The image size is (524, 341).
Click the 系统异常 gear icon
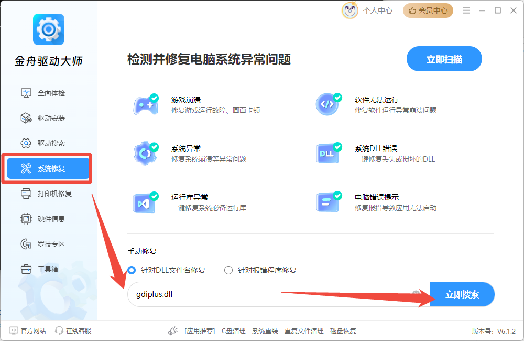click(x=146, y=154)
